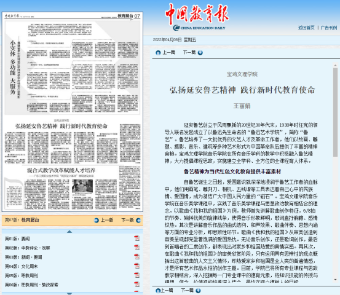Open PDF icon for 第02版 中教评论·观察
340x295 pixels.
(136, 248)
